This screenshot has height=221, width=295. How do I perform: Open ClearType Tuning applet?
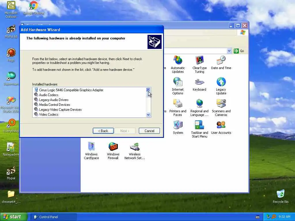pyautogui.click(x=199, y=64)
